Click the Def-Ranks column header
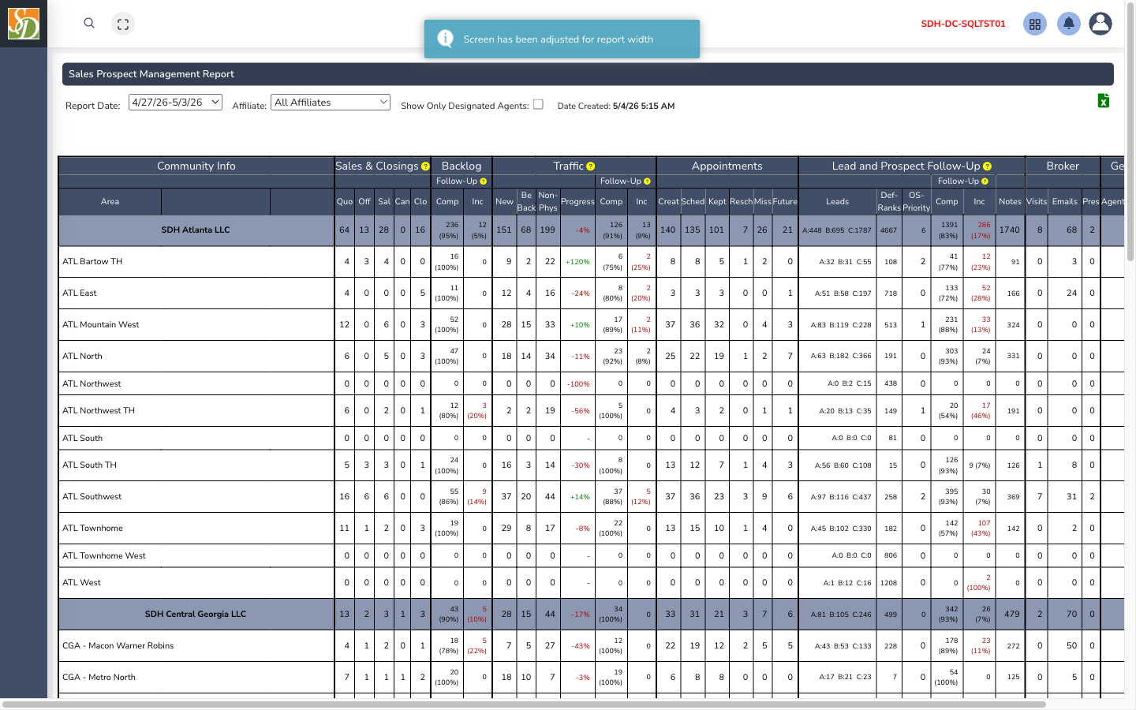 click(x=889, y=202)
